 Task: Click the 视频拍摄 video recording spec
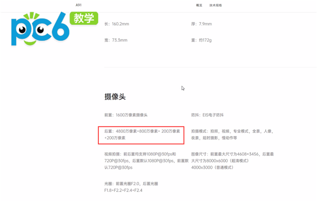coord(146,161)
